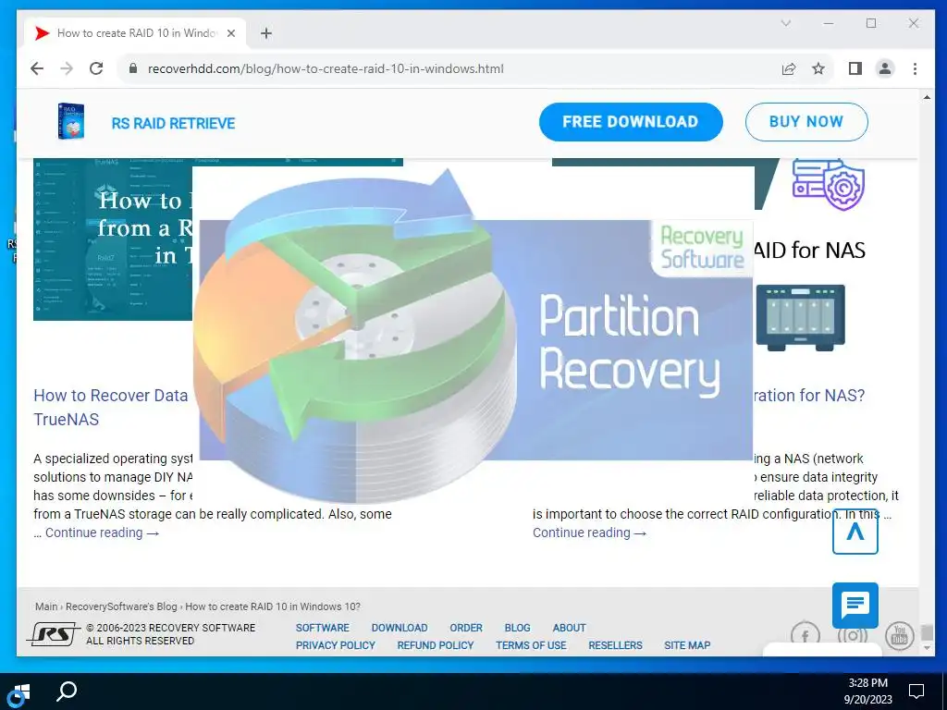Jump to page top with up-arrow button
This screenshot has width=947, height=710.
[855, 532]
